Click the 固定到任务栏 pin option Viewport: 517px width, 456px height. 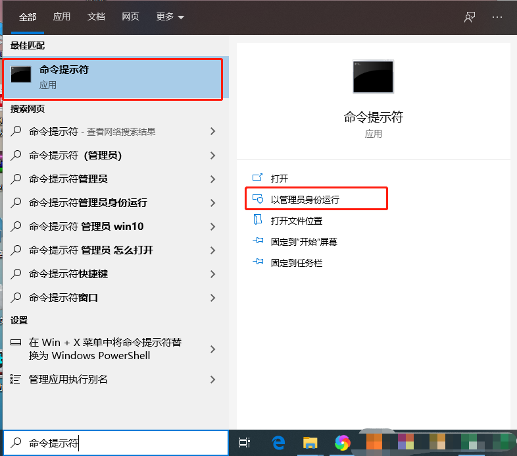point(296,263)
